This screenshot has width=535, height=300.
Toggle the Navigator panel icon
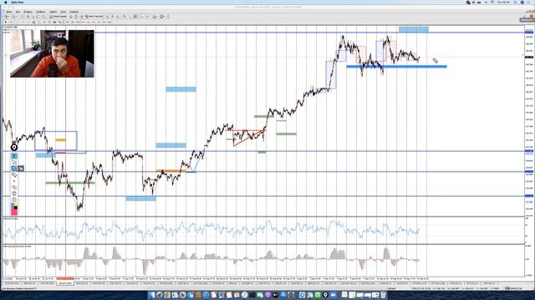coord(33,17)
